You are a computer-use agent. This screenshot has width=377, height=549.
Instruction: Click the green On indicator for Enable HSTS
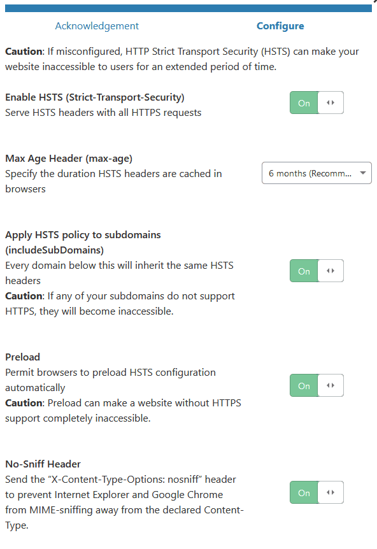pos(304,103)
